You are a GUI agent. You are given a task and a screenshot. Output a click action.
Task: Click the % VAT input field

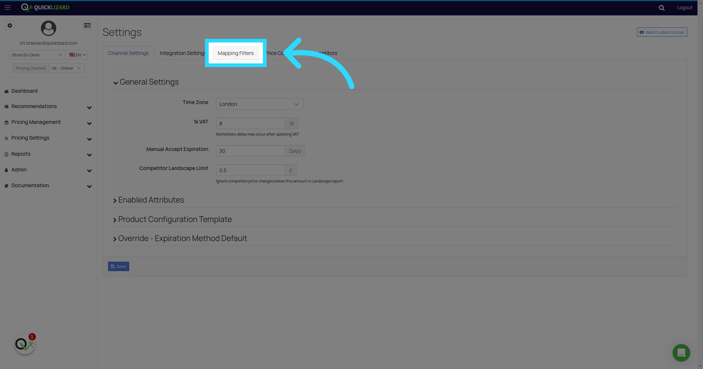click(x=250, y=123)
